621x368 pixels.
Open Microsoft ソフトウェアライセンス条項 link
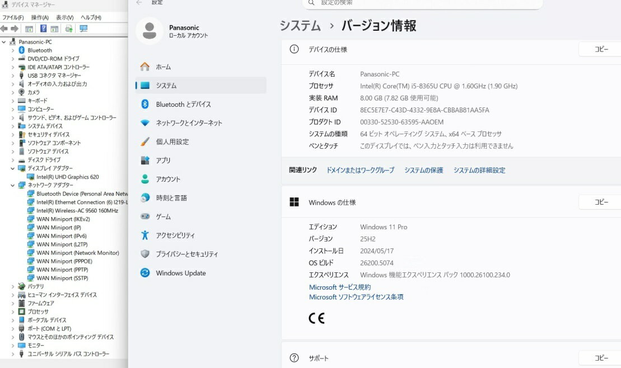356,297
